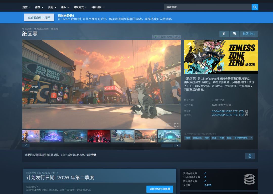Click the large SteamDB logo in stats box
This screenshot has height=194, width=273.
pyautogui.click(x=249, y=179)
